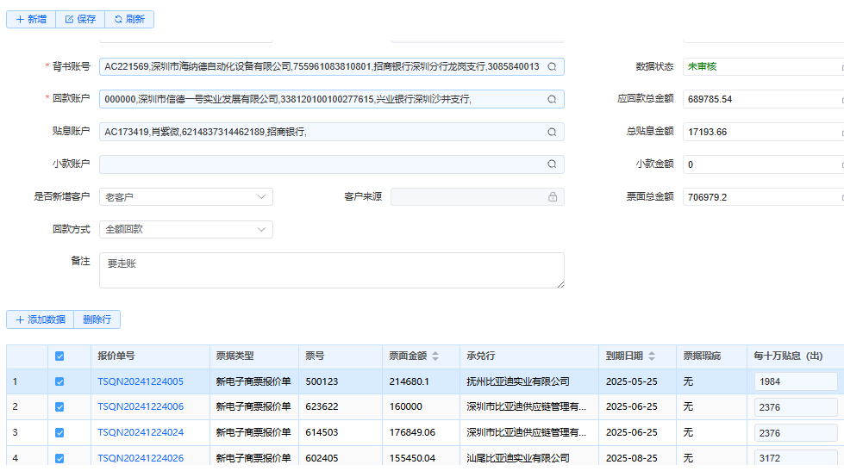Open search icon in 背书账号 field
844x471 pixels.
pos(552,66)
